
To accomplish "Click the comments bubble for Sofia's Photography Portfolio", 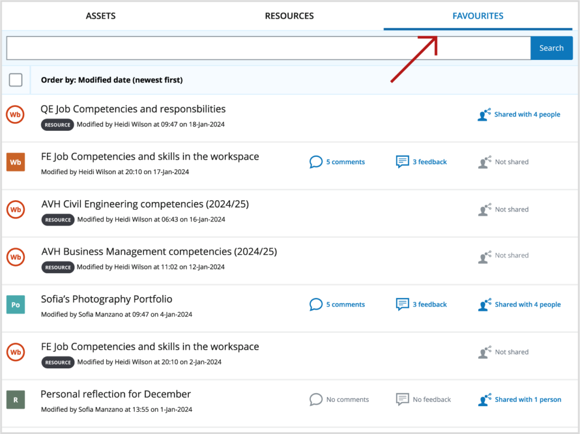I will point(316,304).
